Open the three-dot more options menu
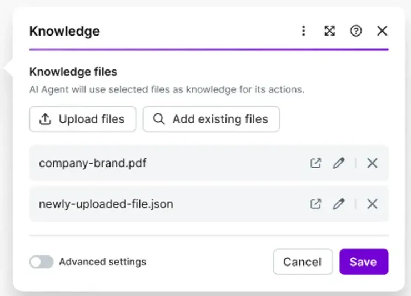 coord(303,31)
